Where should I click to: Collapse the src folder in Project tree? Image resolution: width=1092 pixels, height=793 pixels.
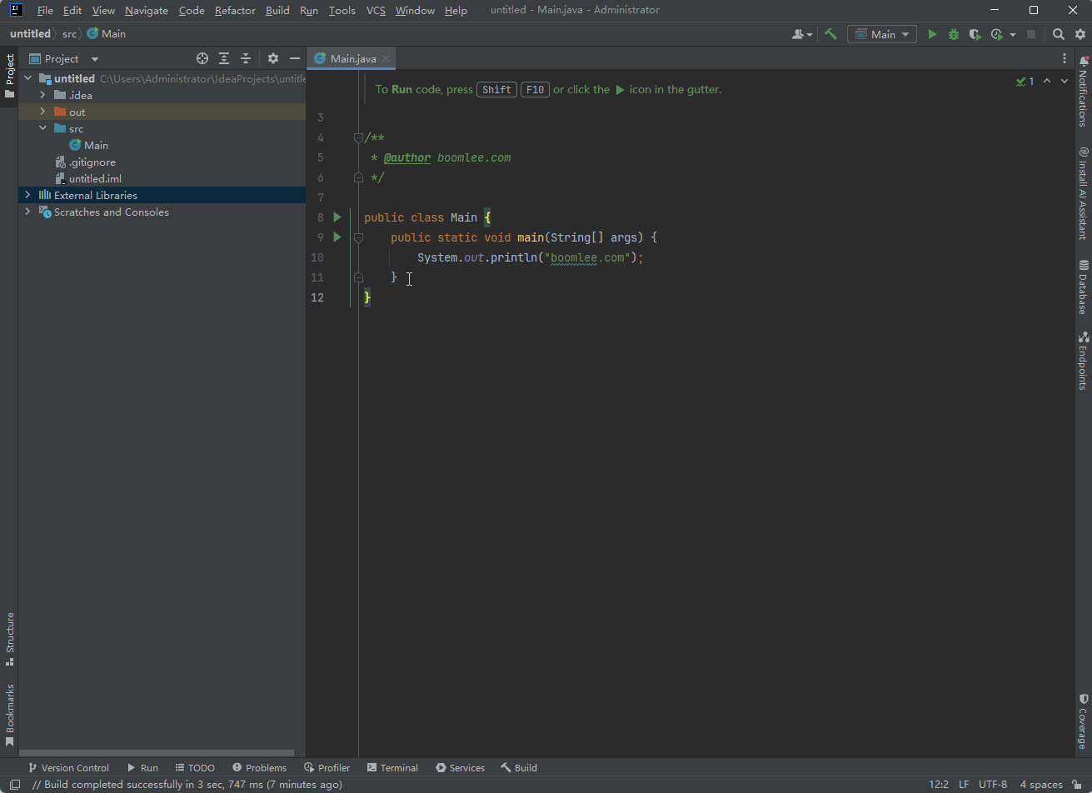click(x=42, y=128)
